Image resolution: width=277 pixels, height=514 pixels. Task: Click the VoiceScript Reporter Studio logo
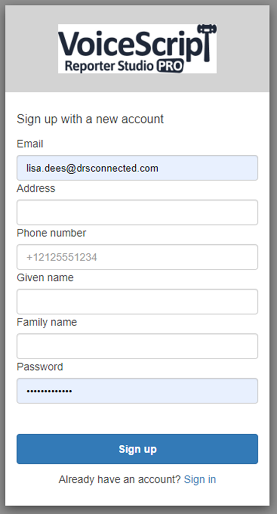coord(137,48)
